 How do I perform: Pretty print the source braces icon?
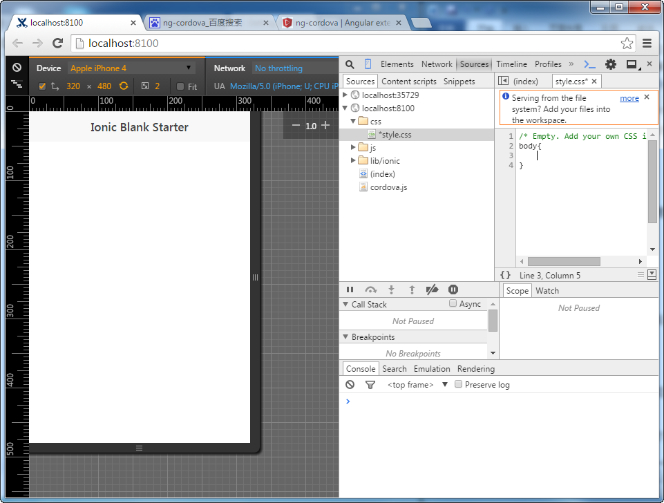click(505, 275)
